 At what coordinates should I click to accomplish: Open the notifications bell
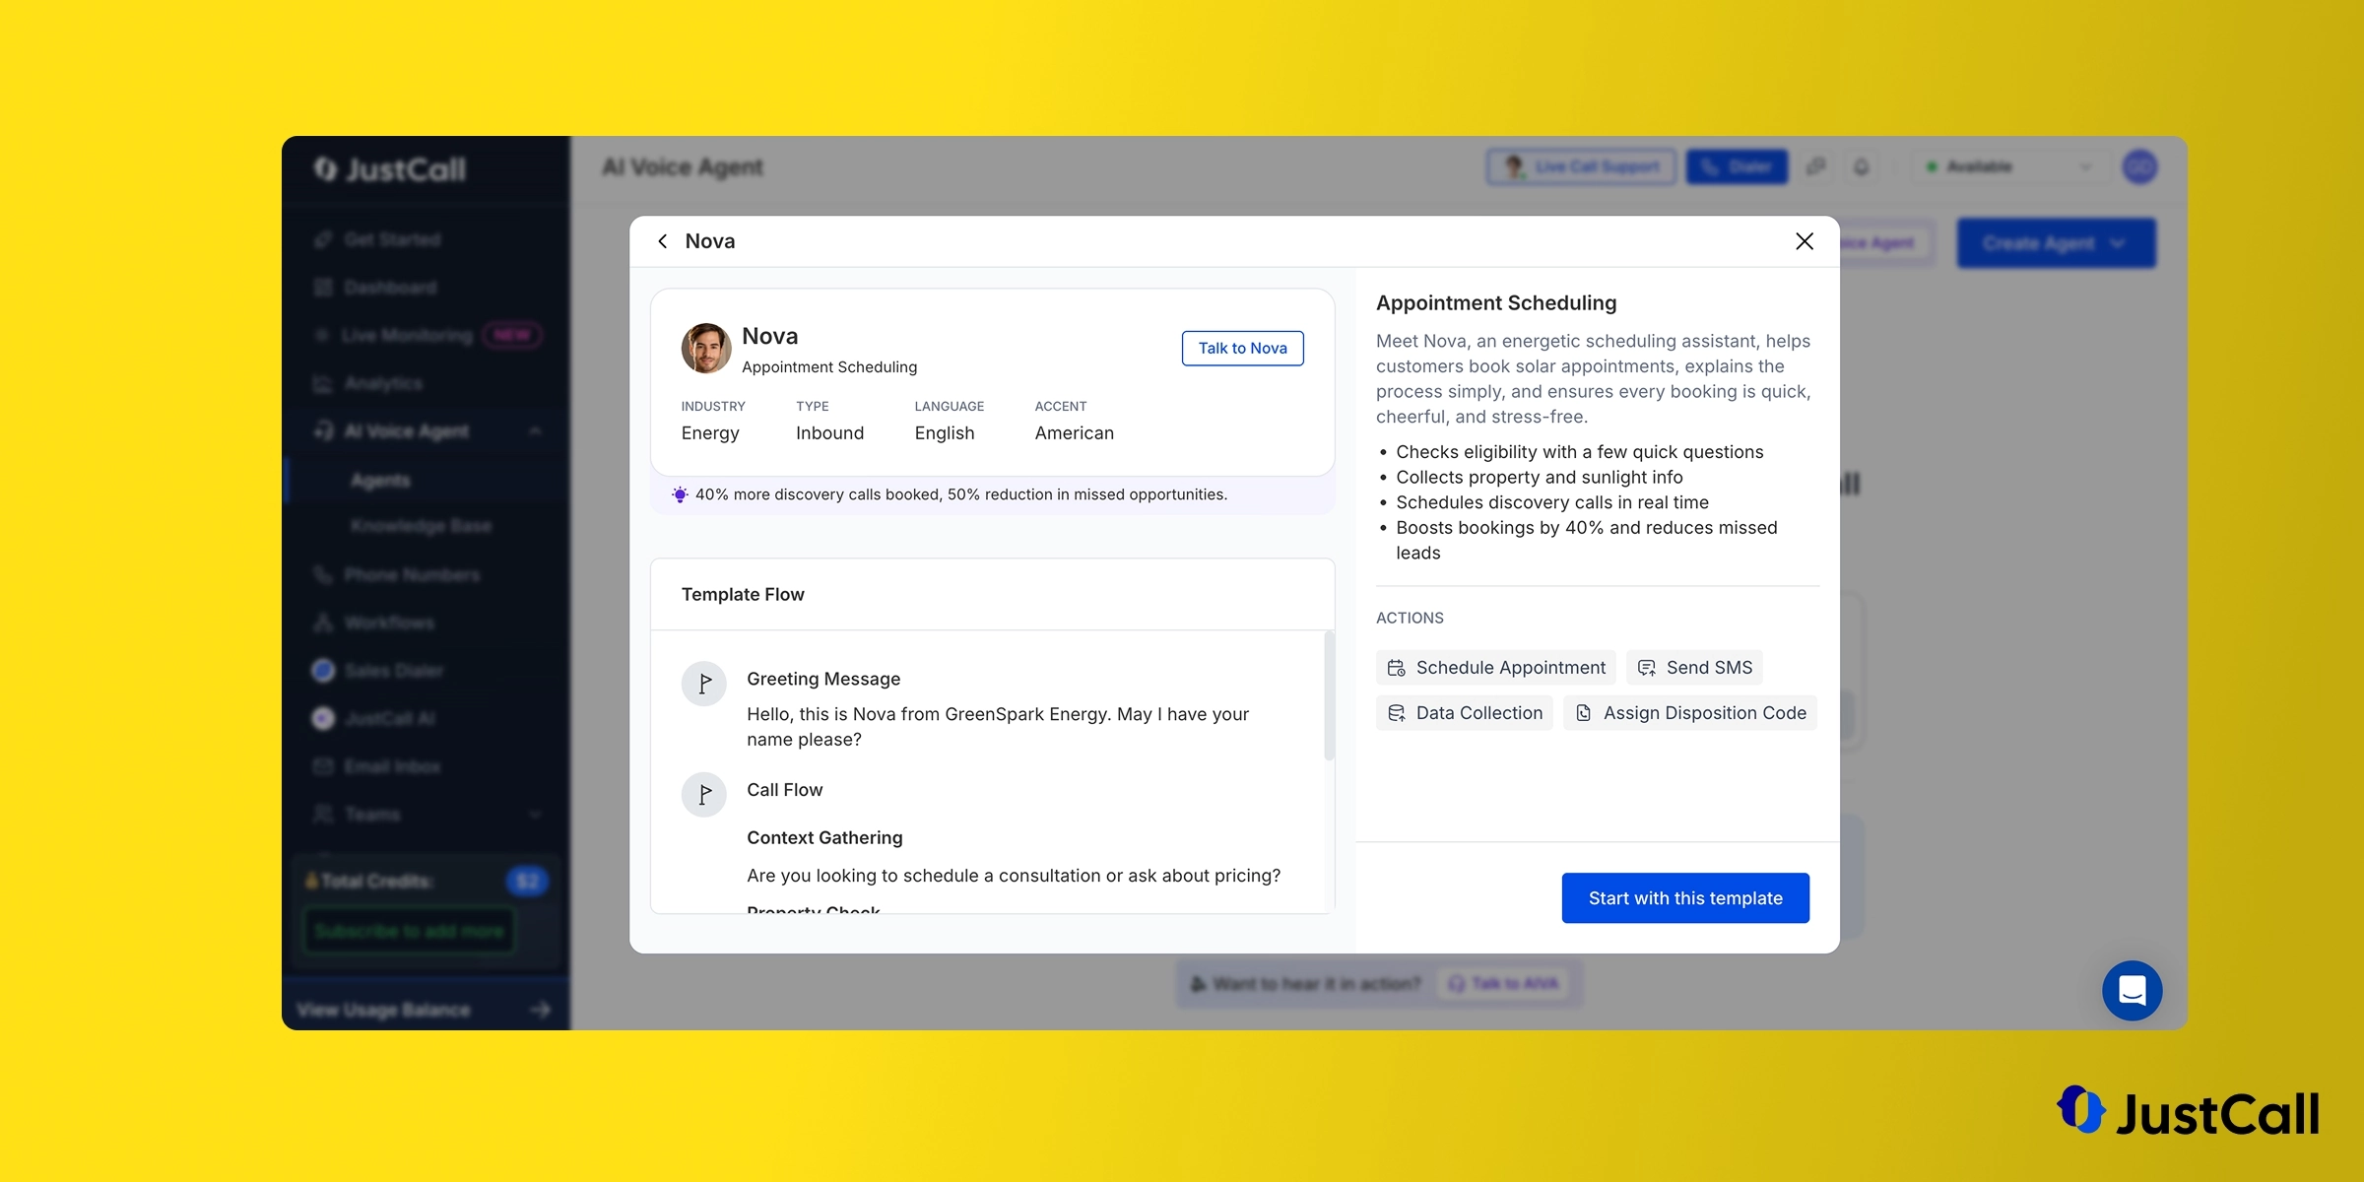point(1861,166)
